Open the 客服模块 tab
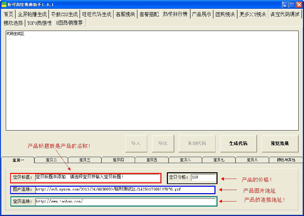Viewport: 304px width, 216px height. [x=125, y=14]
